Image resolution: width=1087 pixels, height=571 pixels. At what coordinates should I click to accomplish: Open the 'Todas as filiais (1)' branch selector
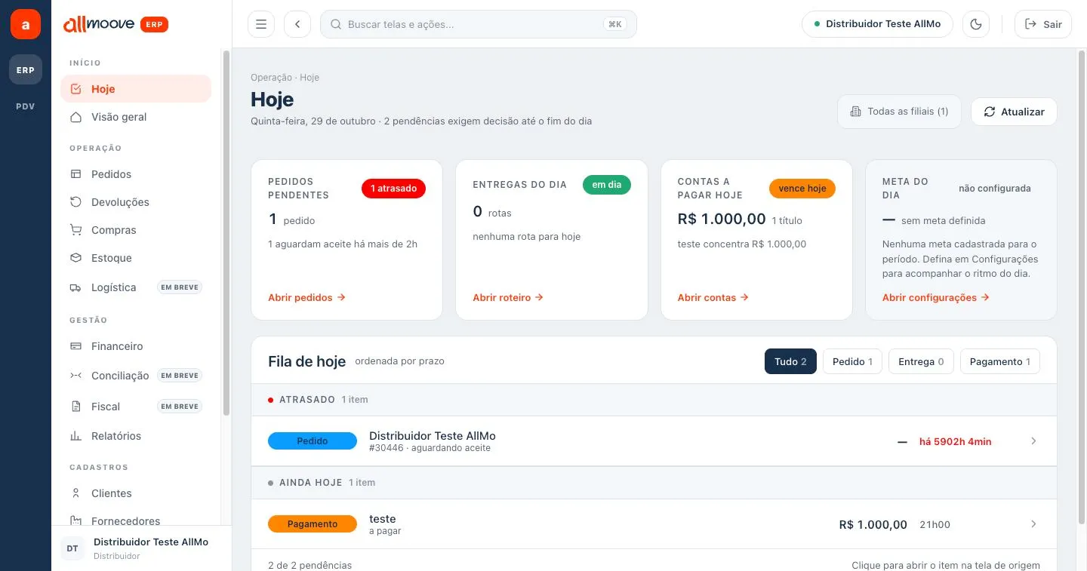click(899, 112)
